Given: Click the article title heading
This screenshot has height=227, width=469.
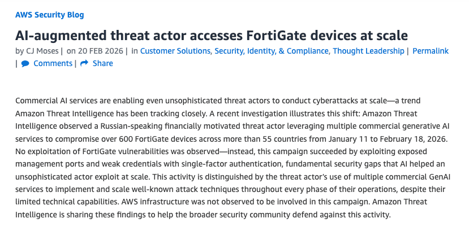Looking at the screenshot, I should coord(211,36).
